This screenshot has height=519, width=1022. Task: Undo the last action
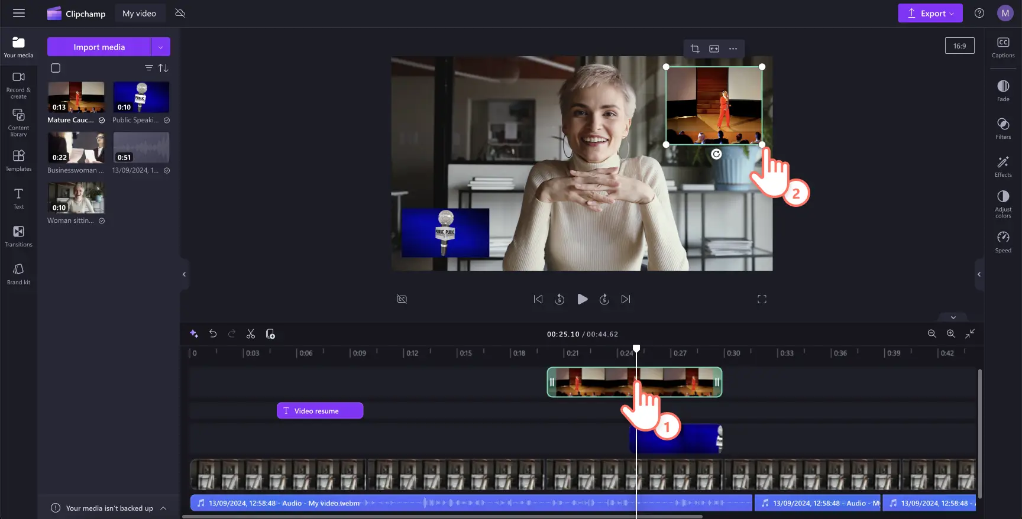(x=213, y=334)
